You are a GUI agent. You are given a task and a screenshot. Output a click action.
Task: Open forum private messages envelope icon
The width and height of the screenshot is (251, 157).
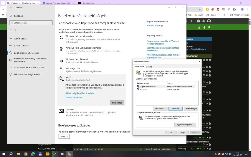tap(199, 21)
